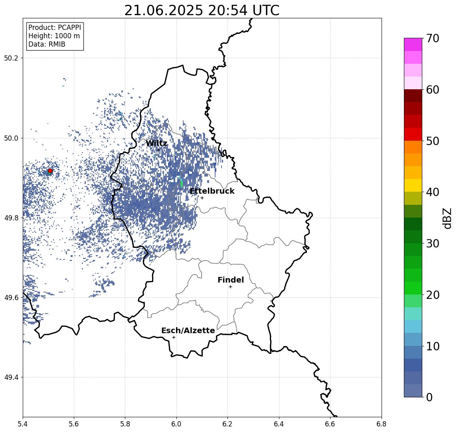
Task: Click the 'Data: RMIB' legend line
Action: coord(47,44)
